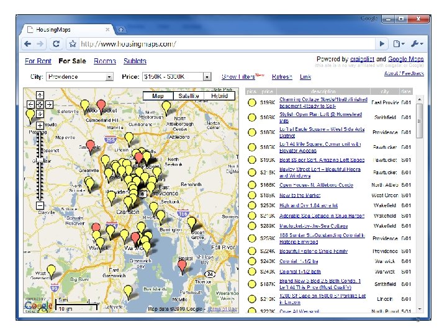The width and height of the screenshot is (447, 335).
Task: Pan the map up with the arrow
Action: point(40,95)
